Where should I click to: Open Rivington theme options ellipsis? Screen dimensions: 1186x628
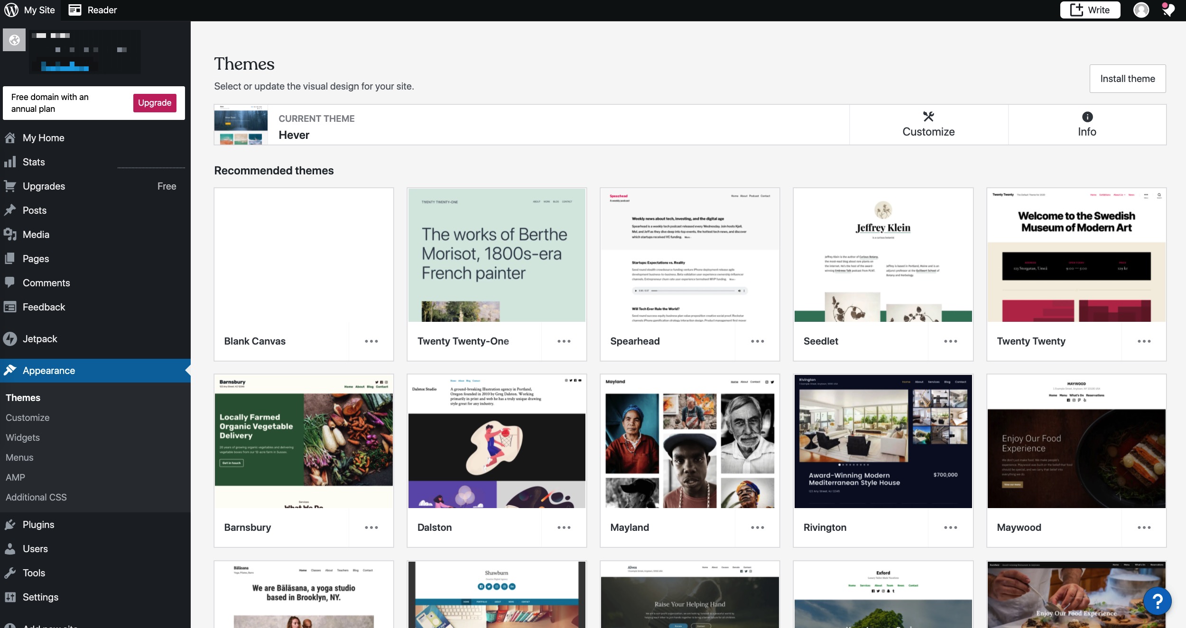[951, 528]
